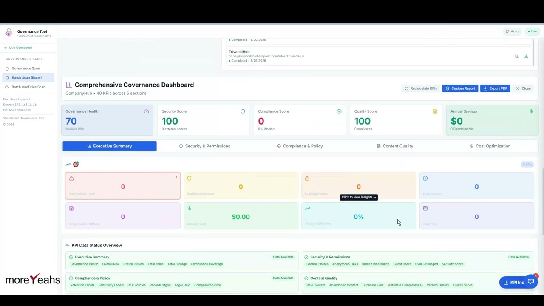Click the checkmark icon on the Compliance Score card
The image size is (544, 306).
click(339, 111)
